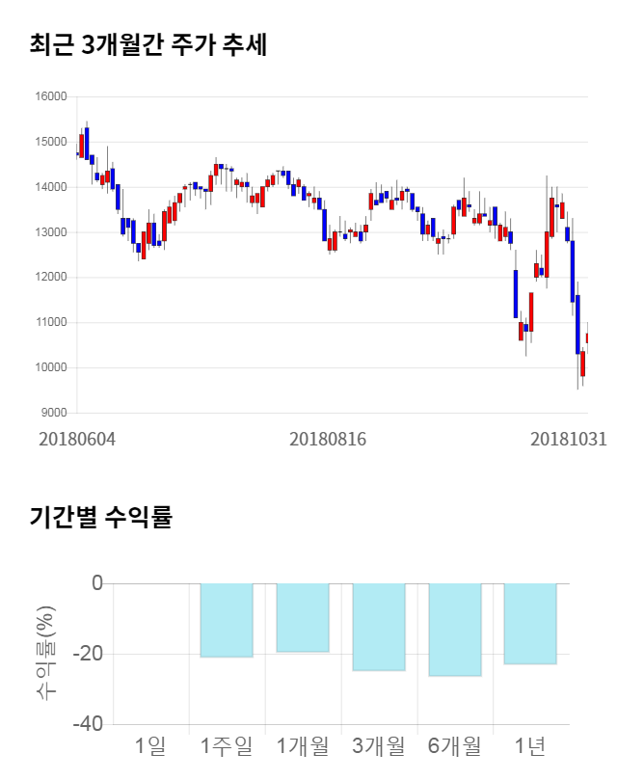Click the 9000 price axis label
This screenshot has height=781, width=617.
[x=55, y=413]
